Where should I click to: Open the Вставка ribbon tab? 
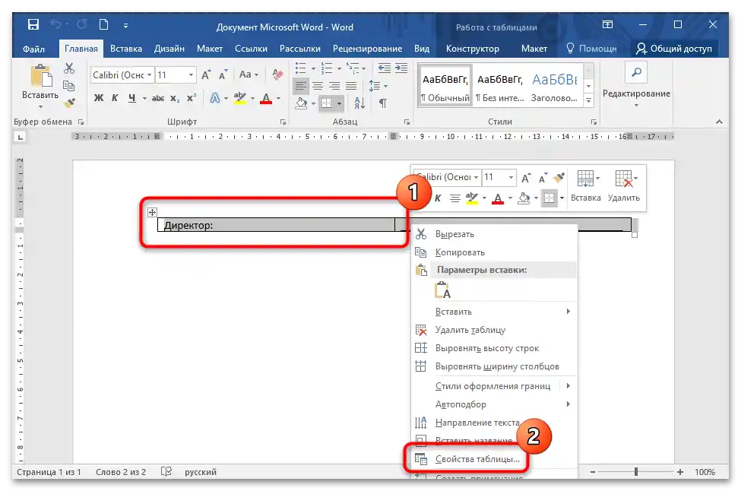[x=125, y=48]
